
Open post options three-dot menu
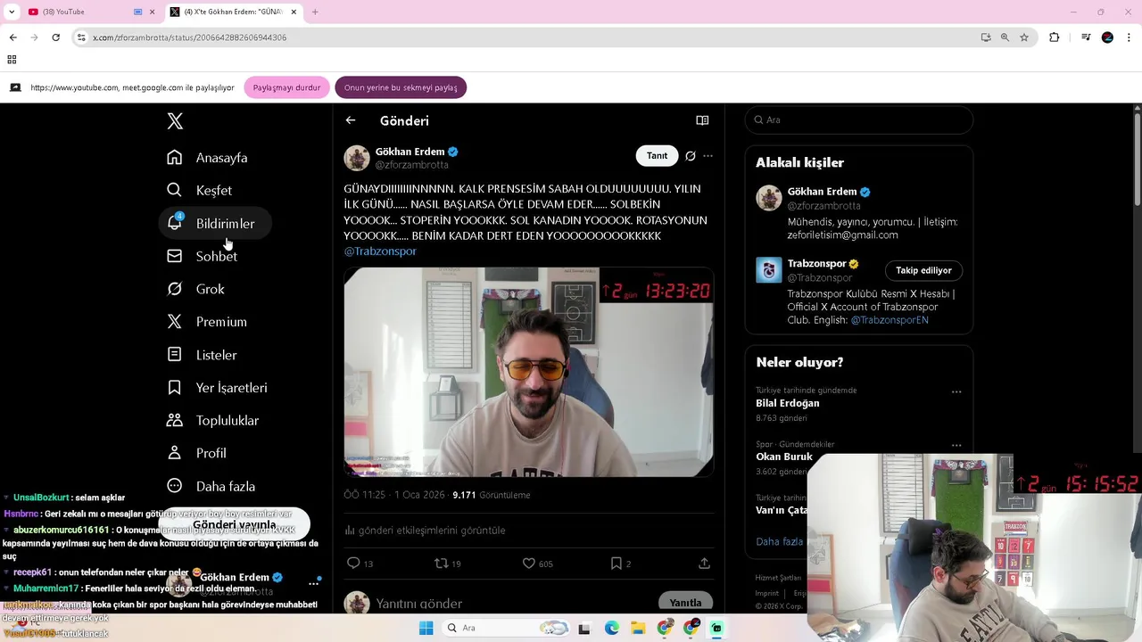pos(708,156)
